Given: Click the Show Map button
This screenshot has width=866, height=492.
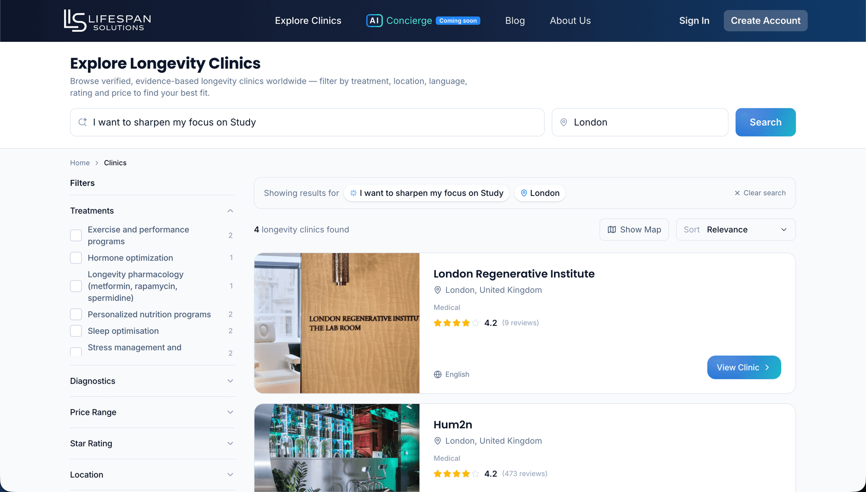Looking at the screenshot, I should 634,230.
